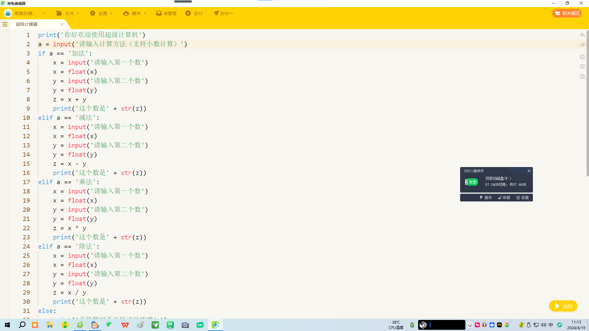Click line 22 'z = x * y'
Image resolution: width=589 pixels, height=331 pixels.
click(x=70, y=228)
